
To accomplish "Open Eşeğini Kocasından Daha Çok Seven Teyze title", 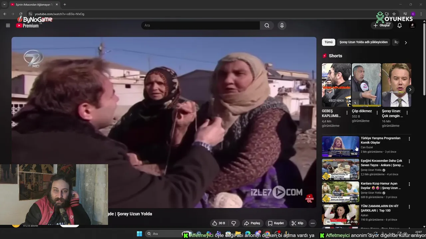I will 382,163.
